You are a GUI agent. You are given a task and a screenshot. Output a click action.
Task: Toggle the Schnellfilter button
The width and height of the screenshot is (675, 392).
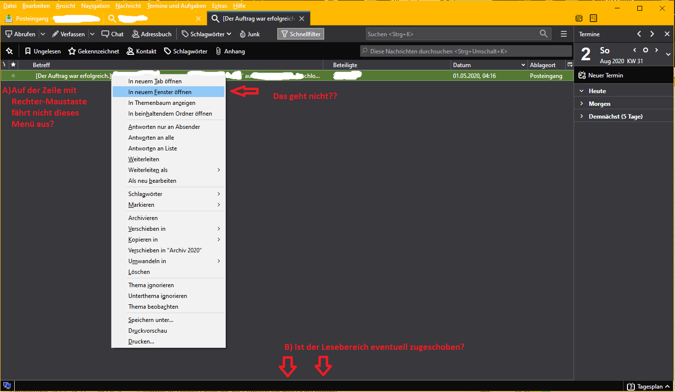pos(301,34)
